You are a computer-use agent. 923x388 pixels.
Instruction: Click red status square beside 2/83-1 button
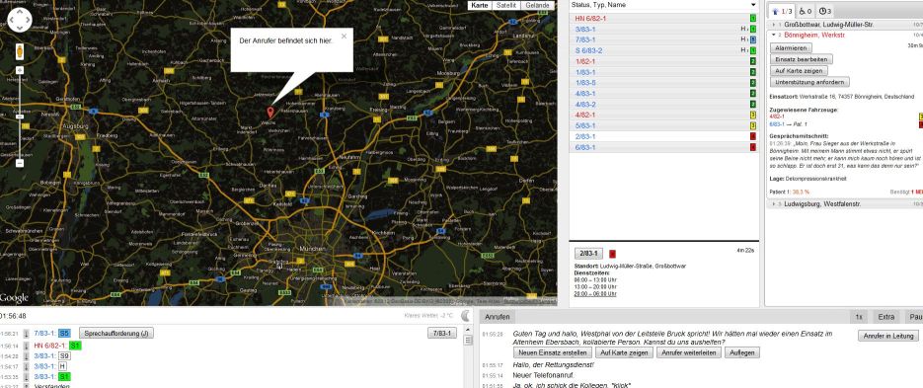coord(612,254)
